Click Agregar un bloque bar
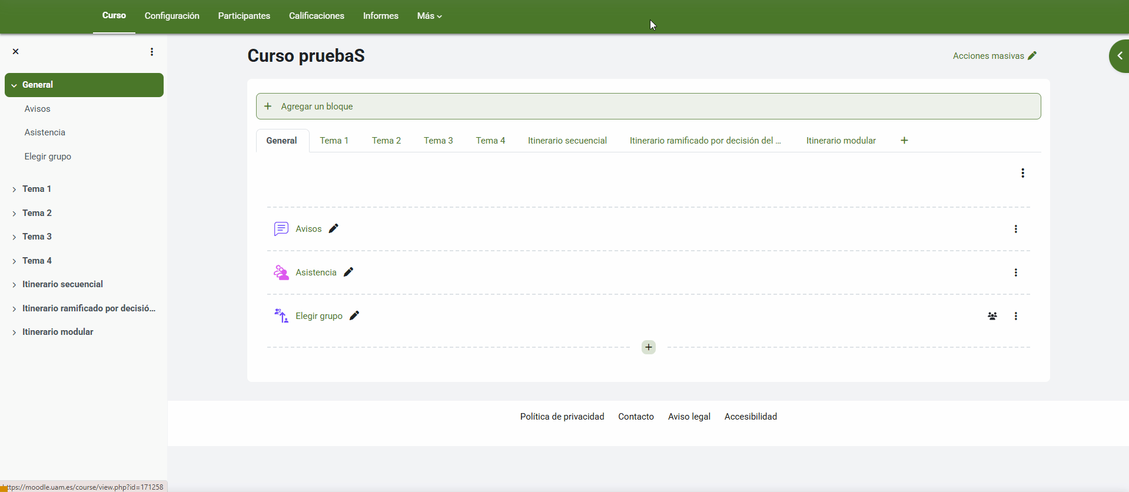Screen dimensions: 1129x492 point(648,107)
